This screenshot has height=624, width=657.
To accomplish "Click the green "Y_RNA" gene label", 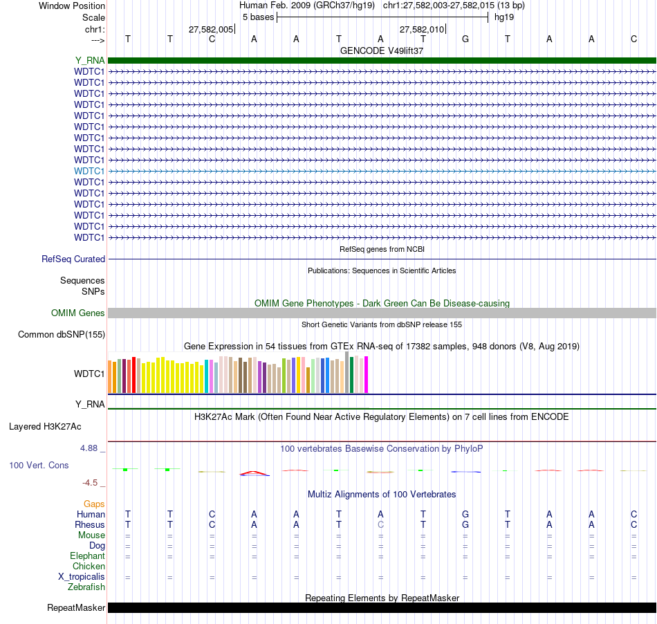I will coord(90,60).
